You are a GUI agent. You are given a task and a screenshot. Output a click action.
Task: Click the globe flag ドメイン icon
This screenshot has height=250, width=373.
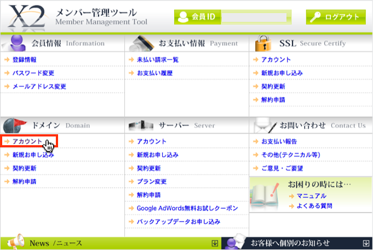click(14, 126)
